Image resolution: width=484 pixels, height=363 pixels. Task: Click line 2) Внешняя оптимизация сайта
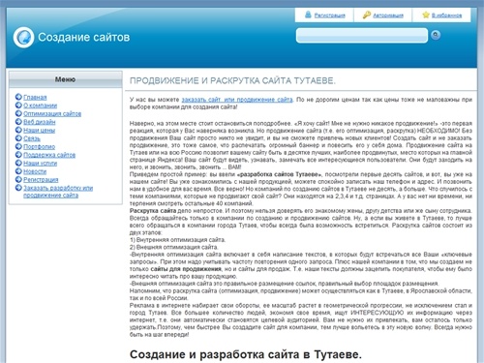pyautogui.click(x=174, y=247)
